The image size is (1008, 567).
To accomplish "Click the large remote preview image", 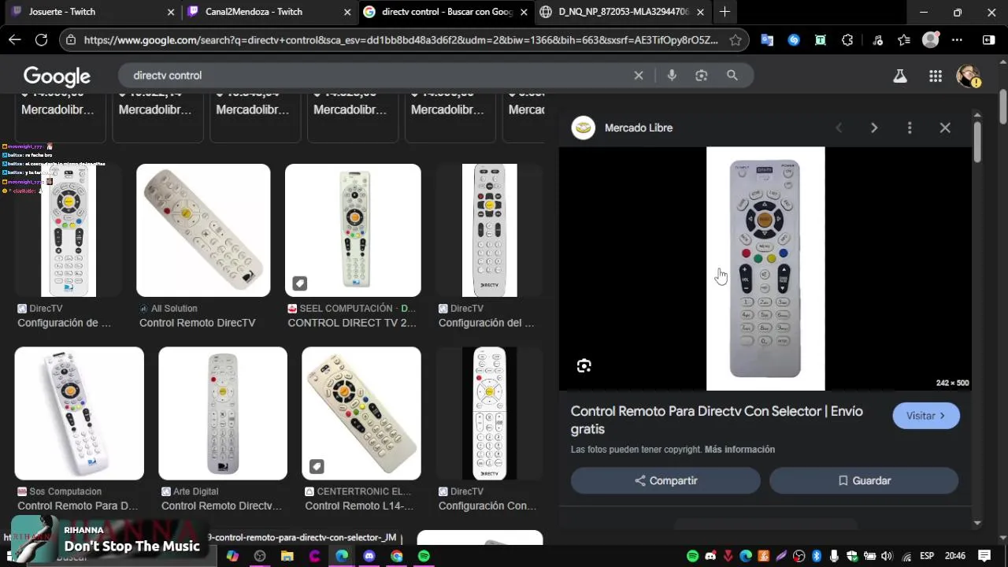I will pos(765,269).
